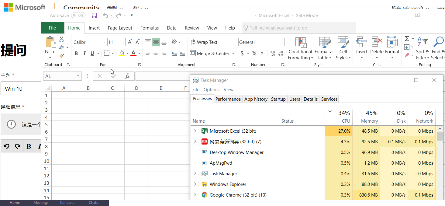Align text left in Excel
445x206 pixels.
click(x=148, y=53)
